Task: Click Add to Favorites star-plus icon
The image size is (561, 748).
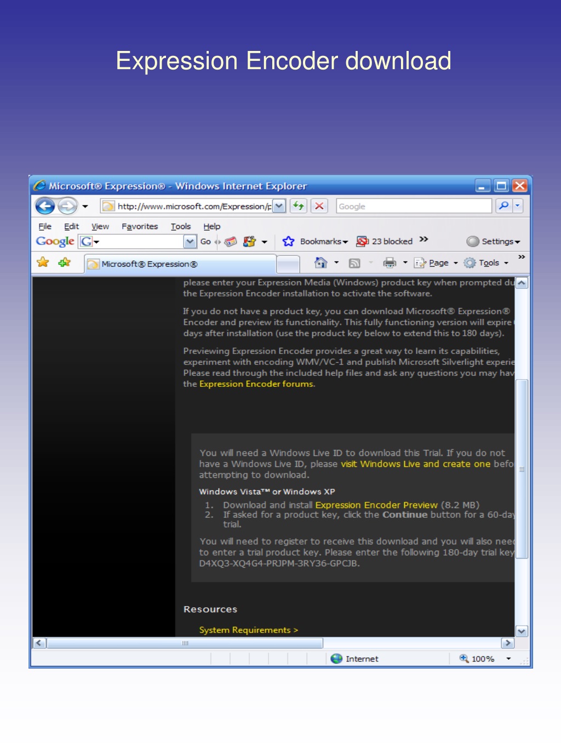Action: point(65,262)
